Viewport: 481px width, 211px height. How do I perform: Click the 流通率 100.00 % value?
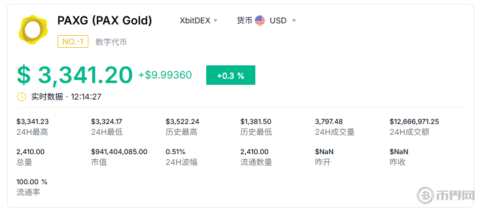32,182
